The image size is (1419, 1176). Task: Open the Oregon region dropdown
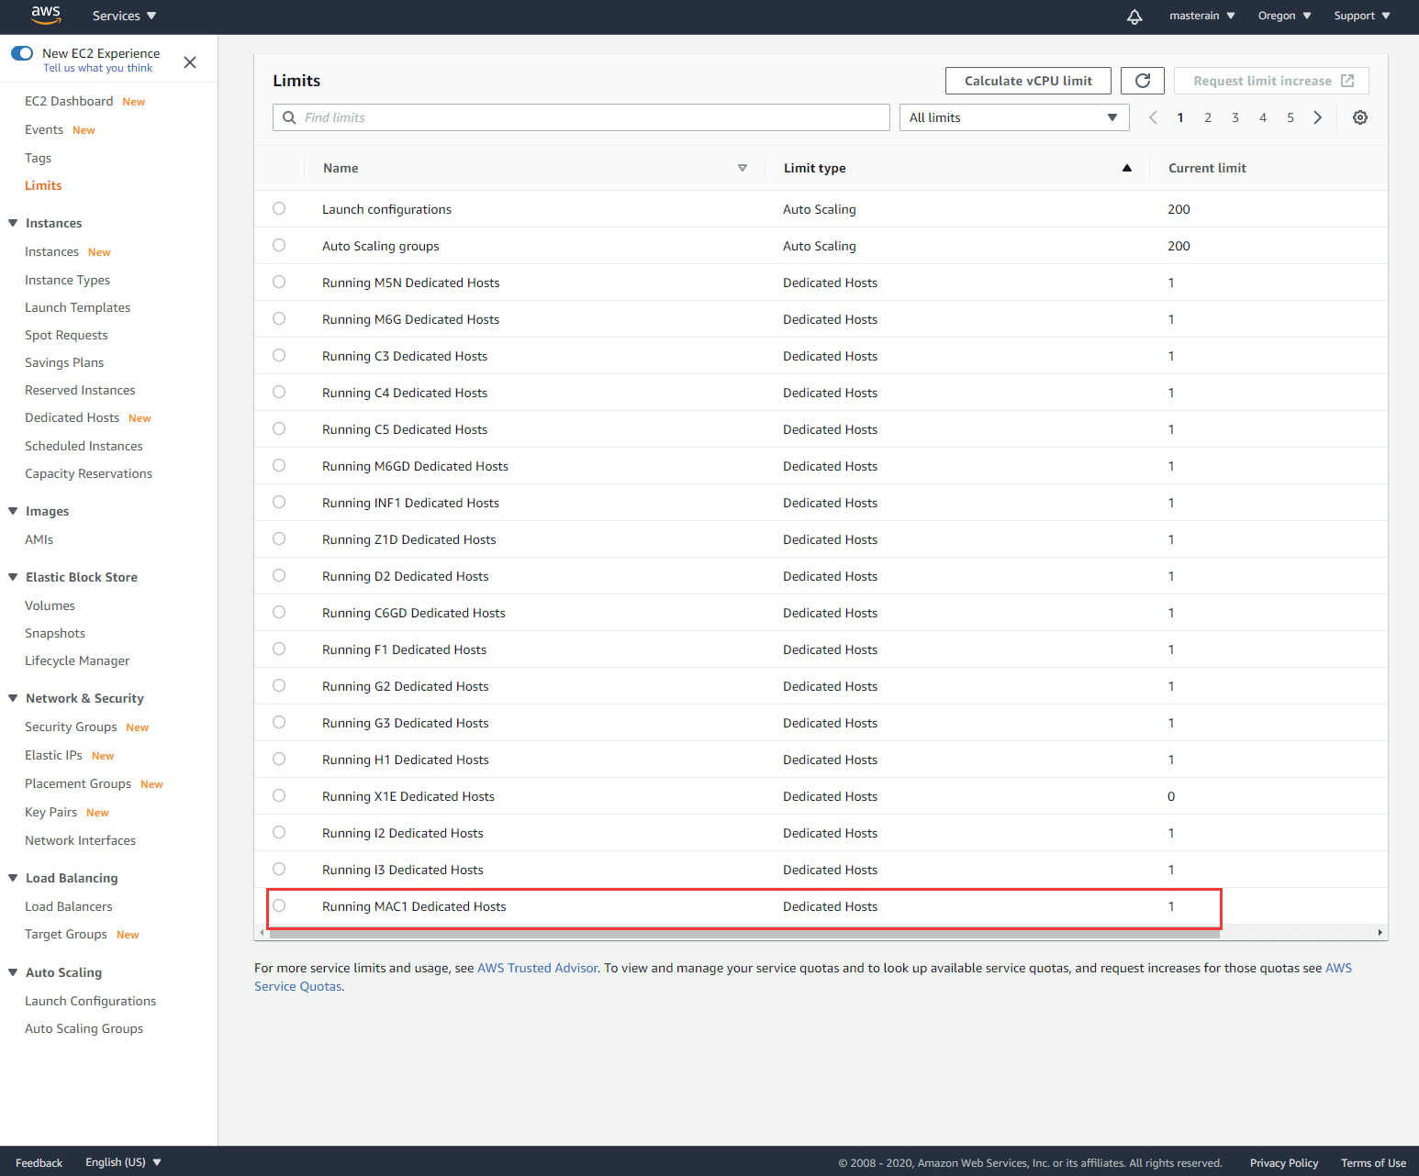1284,16
